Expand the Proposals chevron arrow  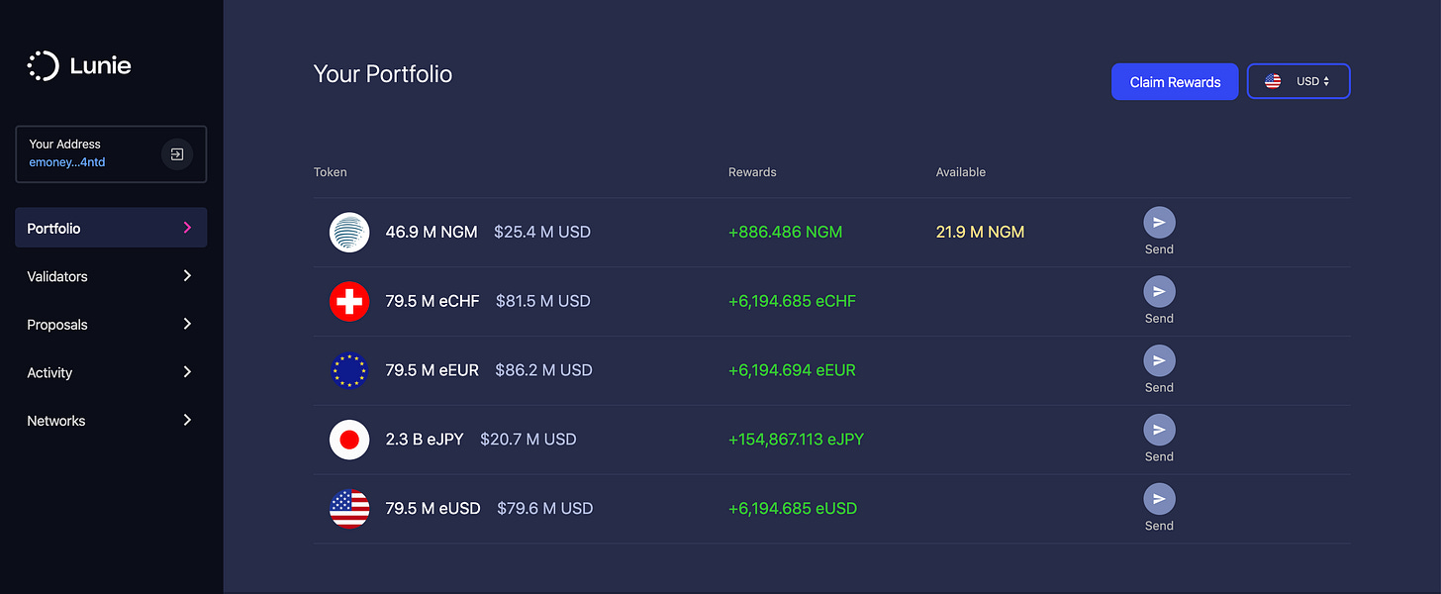click(x=187, y=324)
